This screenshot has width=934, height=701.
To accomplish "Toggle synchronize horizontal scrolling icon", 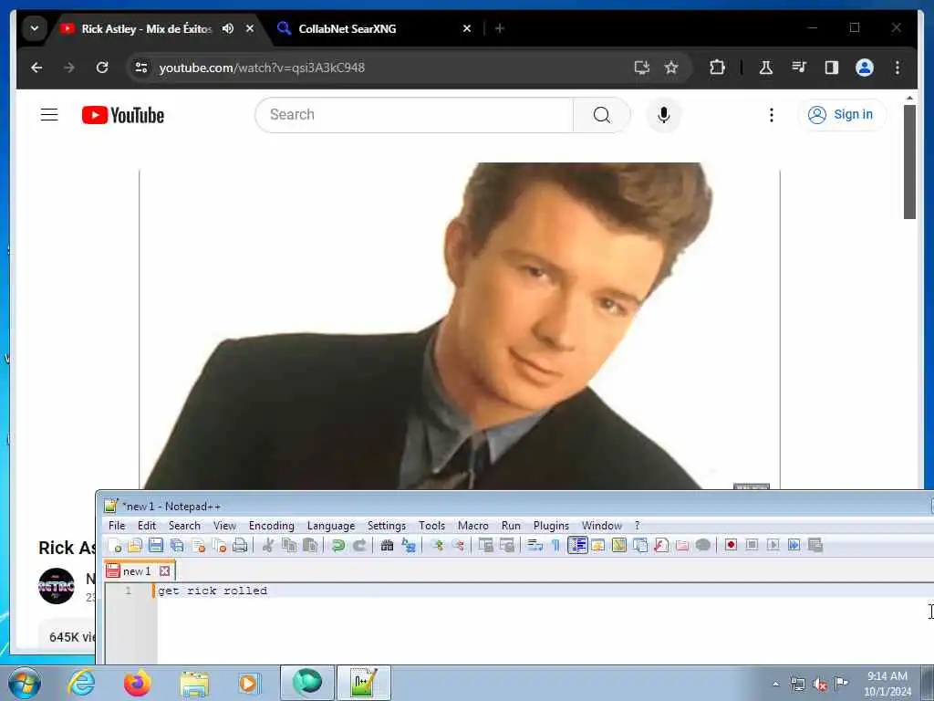I will (x=507, y=545).
